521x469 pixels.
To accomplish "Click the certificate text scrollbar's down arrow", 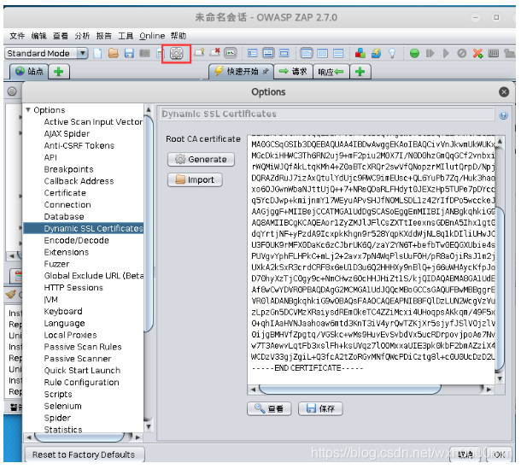I will tap(500, 379).
